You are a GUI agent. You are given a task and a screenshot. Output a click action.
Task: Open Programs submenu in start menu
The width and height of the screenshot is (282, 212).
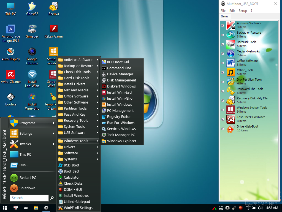pos(32,123)
